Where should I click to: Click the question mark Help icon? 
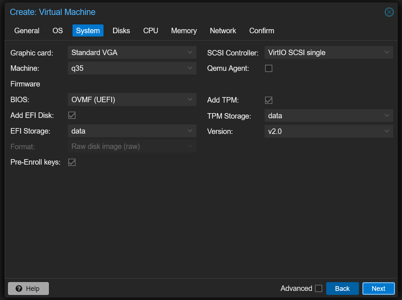[19, 288]
